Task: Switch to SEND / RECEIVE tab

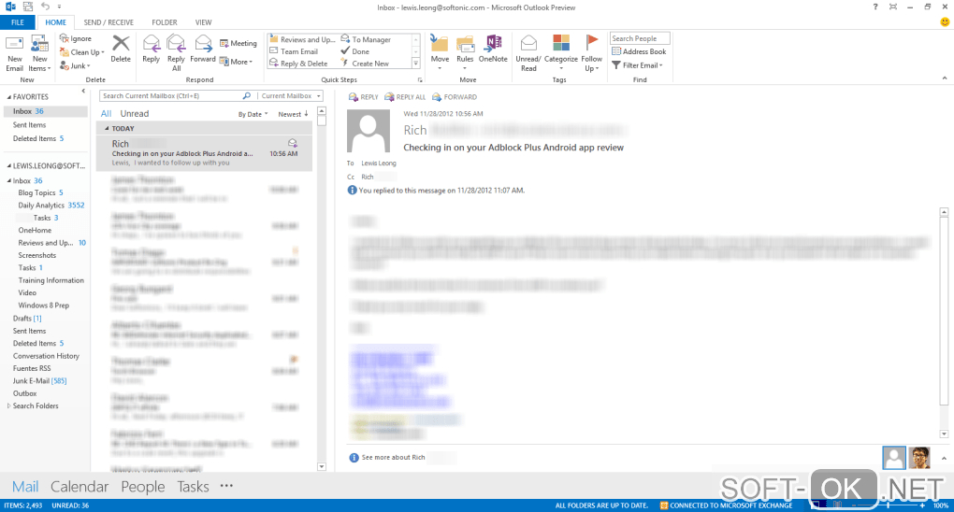Action: click(108, 22)
